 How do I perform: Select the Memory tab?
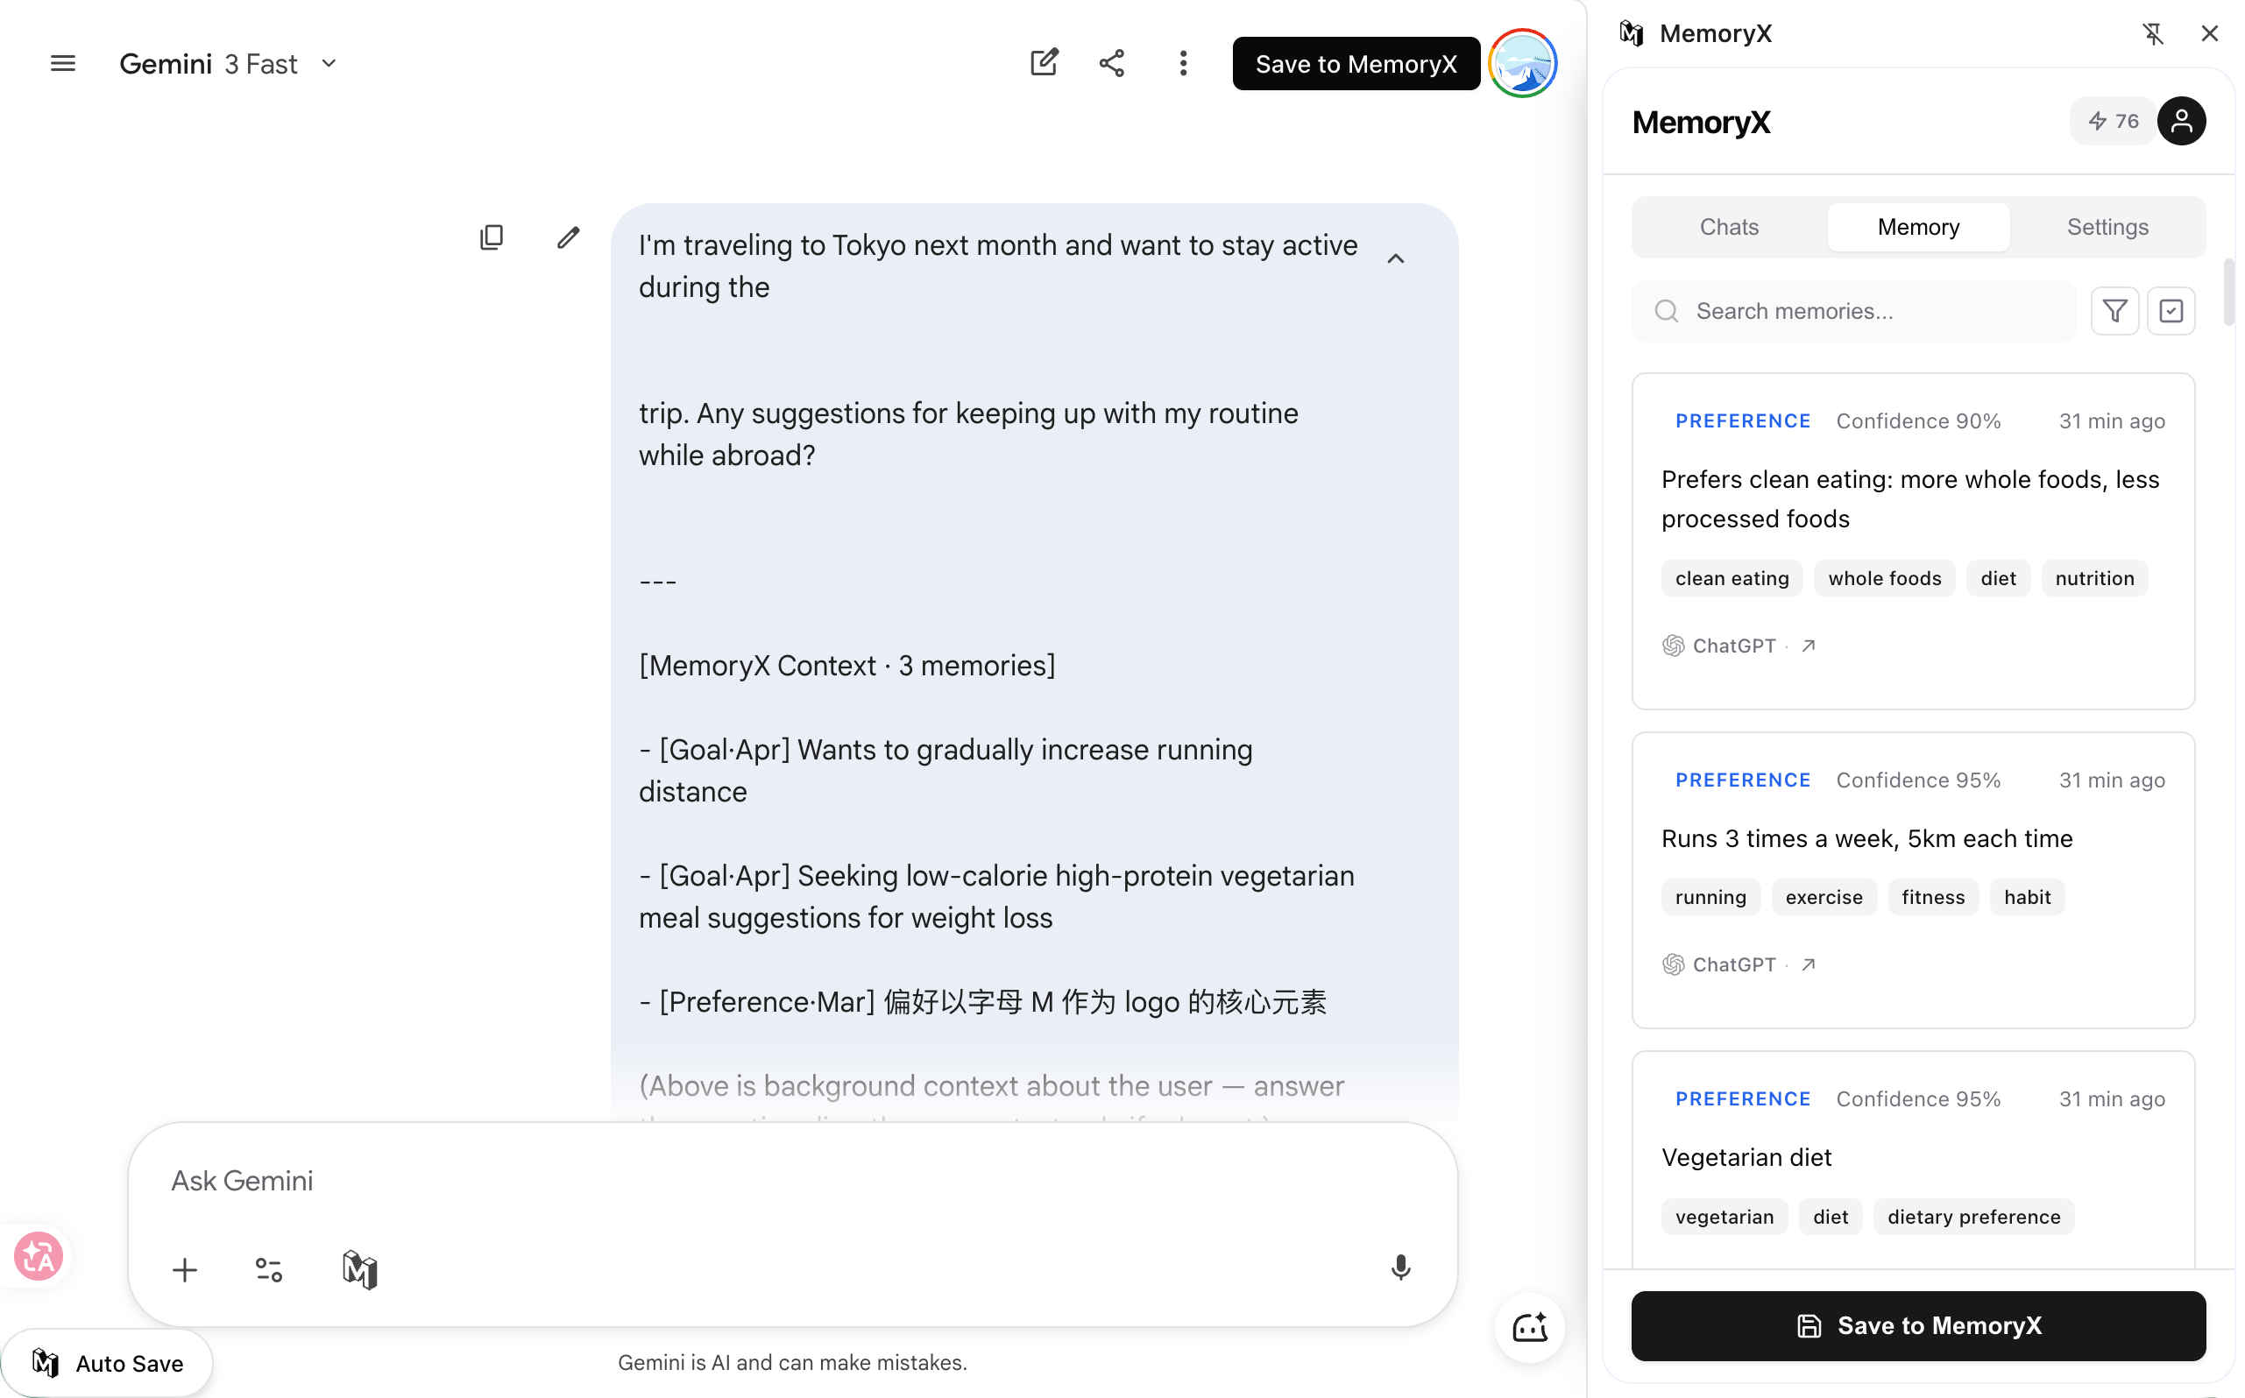click(x=1918, y=227)
